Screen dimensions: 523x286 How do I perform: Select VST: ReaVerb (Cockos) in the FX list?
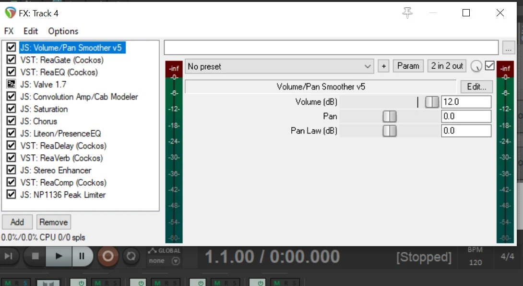click(x=62, y=158)
